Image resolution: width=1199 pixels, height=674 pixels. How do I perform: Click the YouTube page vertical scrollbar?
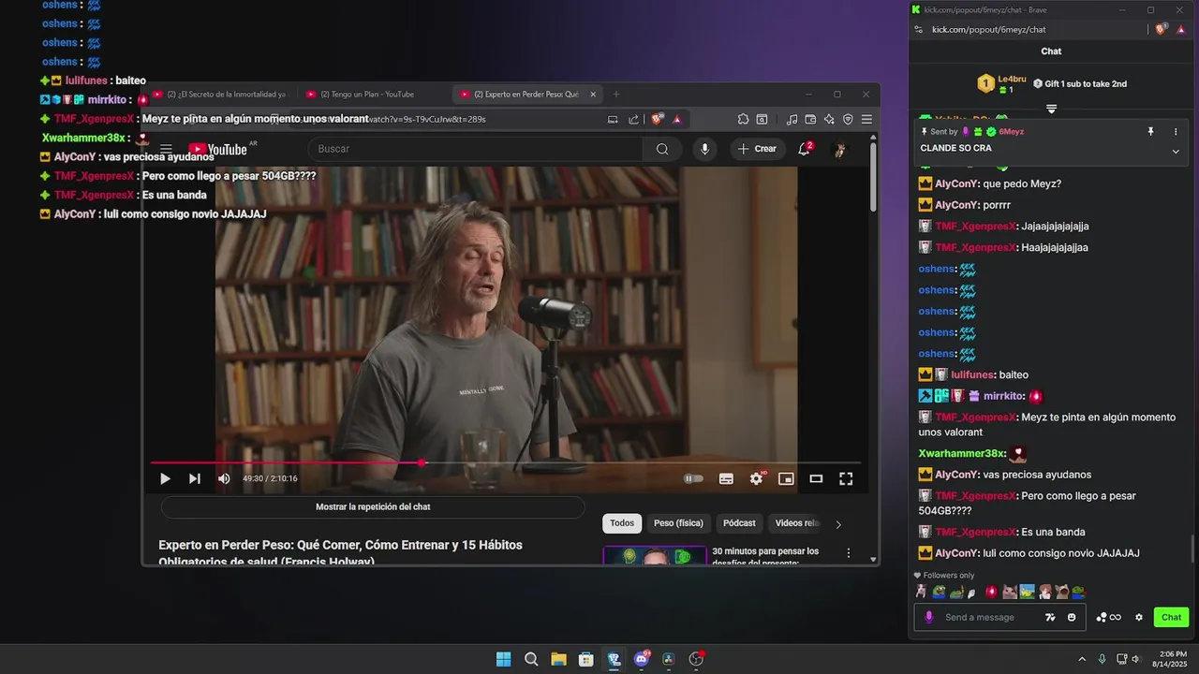coord(874,178)
